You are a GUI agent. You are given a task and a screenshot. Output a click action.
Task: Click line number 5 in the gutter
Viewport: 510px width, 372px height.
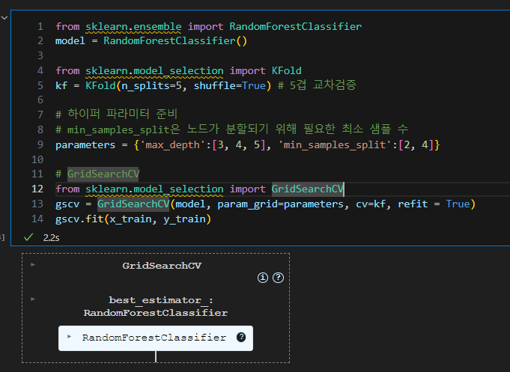(40, 85)
